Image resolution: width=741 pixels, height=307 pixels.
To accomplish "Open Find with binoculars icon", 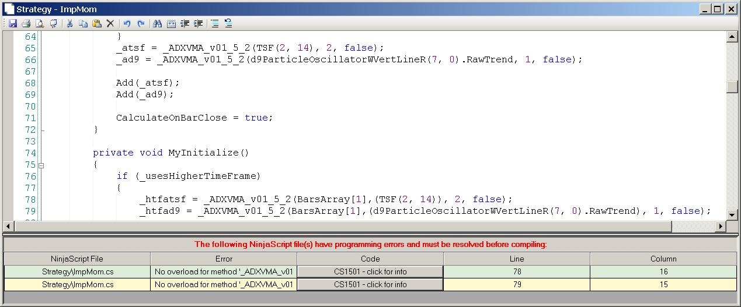I will [x=157, y=24].
